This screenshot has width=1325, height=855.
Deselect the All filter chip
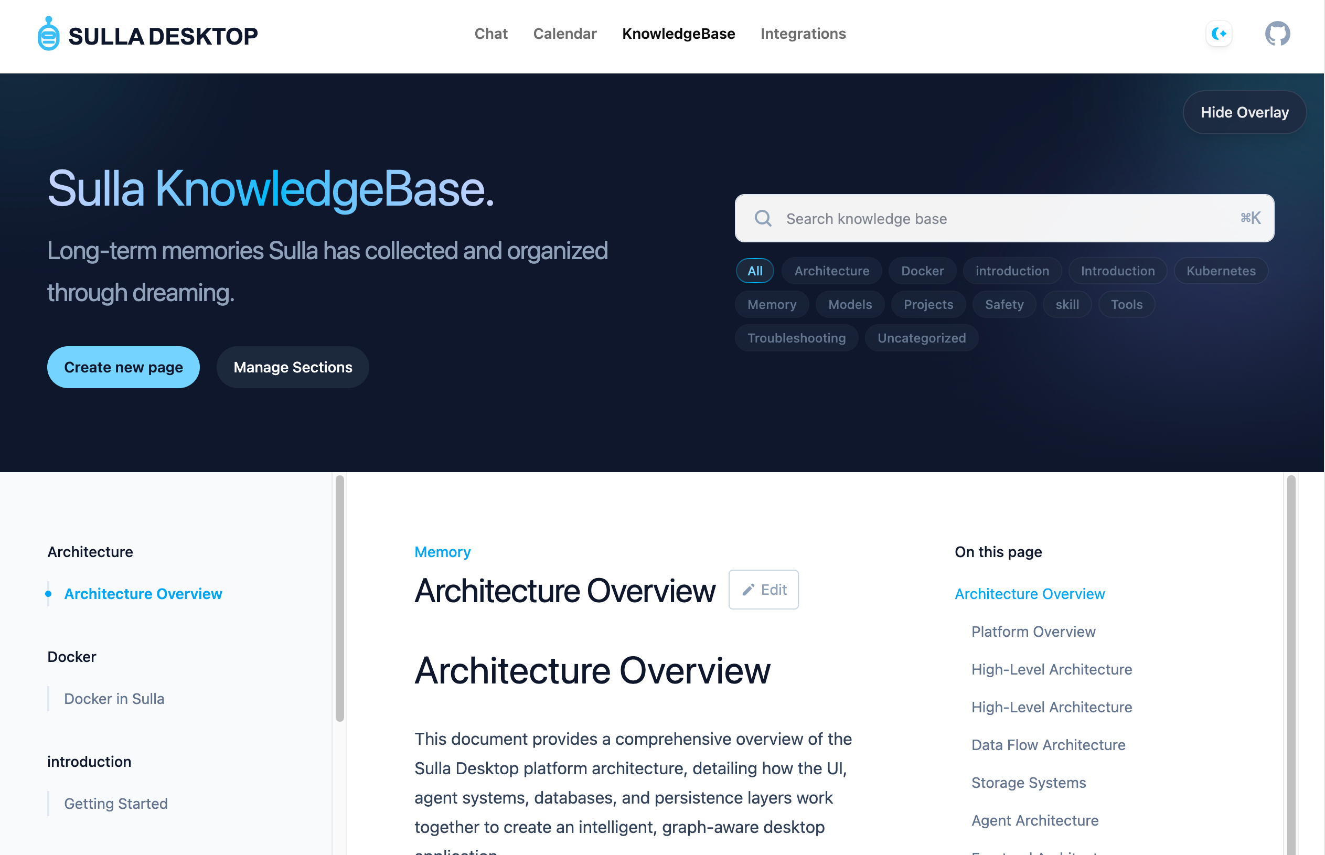pos(754,270)
